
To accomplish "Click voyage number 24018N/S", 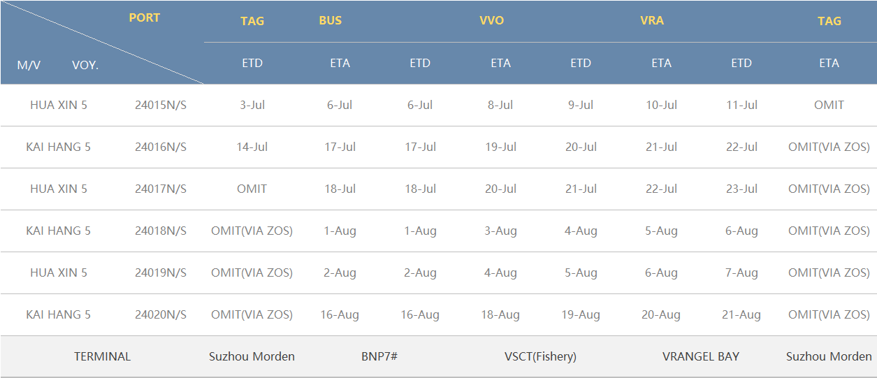I will click(161, 231).
